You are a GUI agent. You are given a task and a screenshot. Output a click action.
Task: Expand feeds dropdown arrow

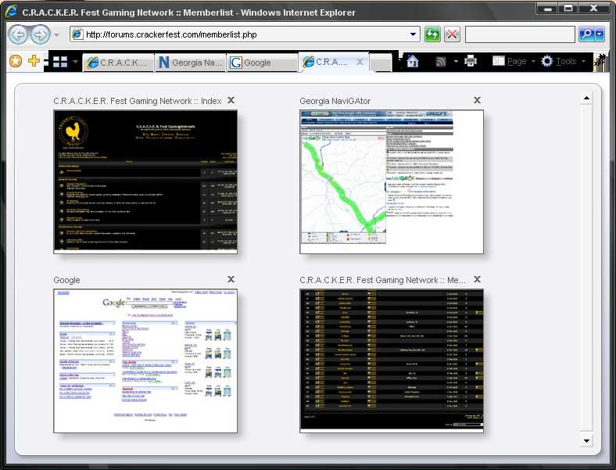pyautogui.click(x=456, y=61)
